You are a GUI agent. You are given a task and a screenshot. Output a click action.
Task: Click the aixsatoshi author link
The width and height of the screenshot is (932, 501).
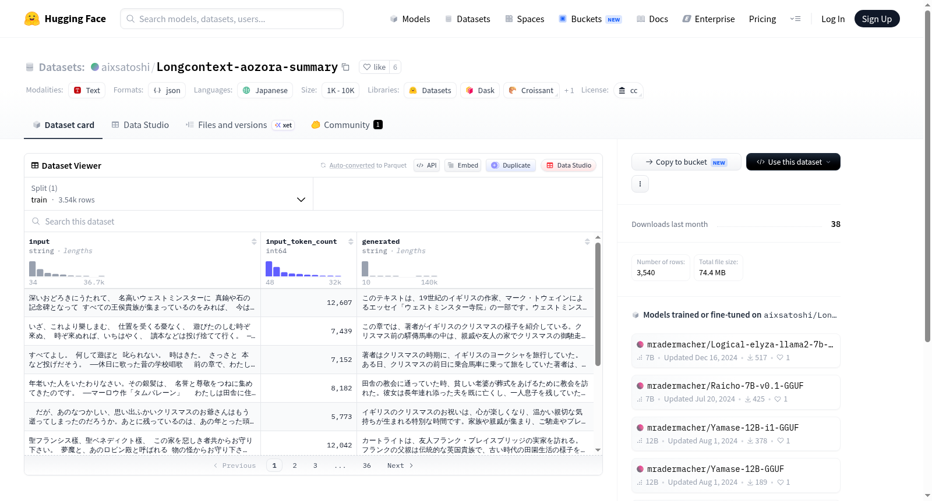click(125, 67)
